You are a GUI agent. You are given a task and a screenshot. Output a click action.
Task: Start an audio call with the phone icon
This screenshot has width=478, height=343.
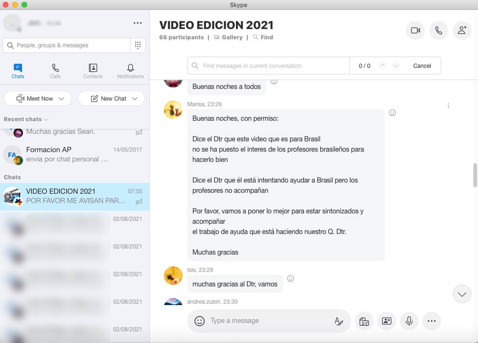[x=438, y=30]
